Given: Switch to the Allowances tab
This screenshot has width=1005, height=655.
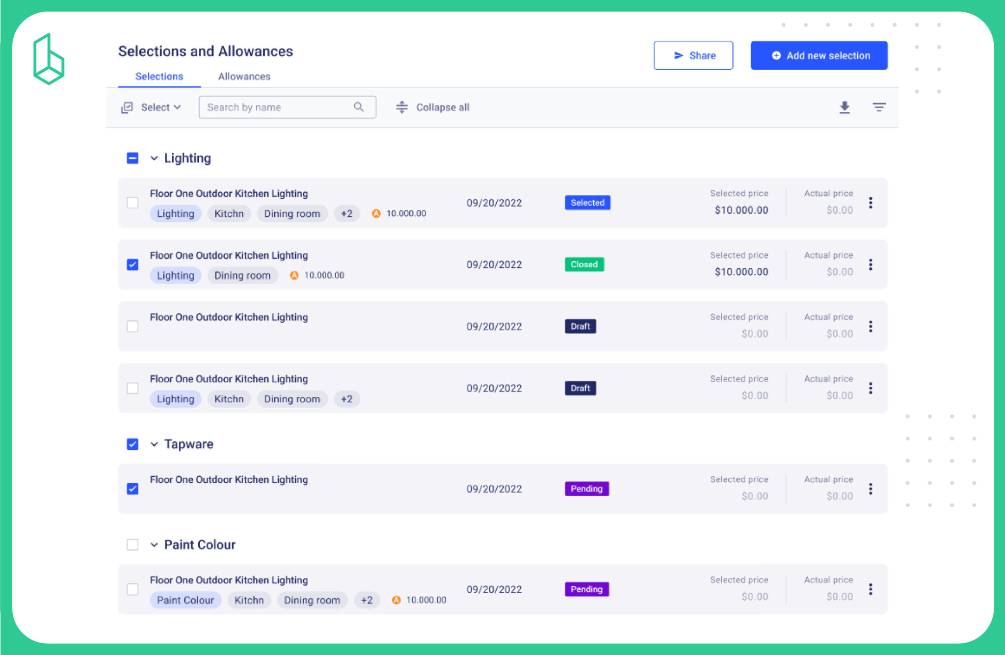Looking at the screenshot, I should [x=244, y=77].
